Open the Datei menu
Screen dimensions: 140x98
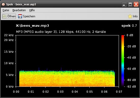[x=6, y=10]
